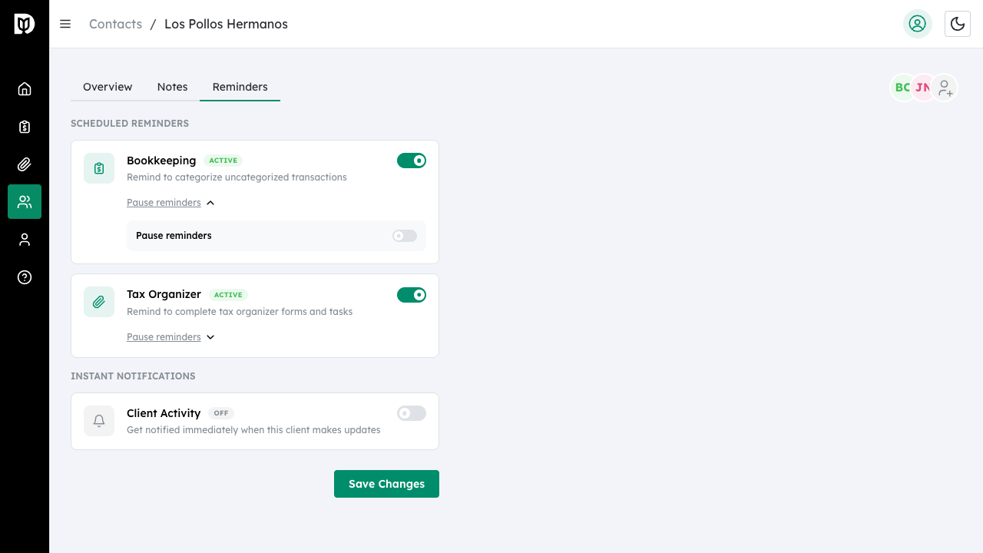Click the Save Changes button
The image size is (983, 553).
pyautogui.click(x=386, y=484)
